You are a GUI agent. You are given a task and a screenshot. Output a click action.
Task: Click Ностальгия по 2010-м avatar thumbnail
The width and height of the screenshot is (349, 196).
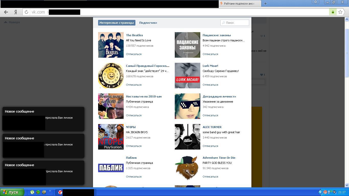click(111, 106)
